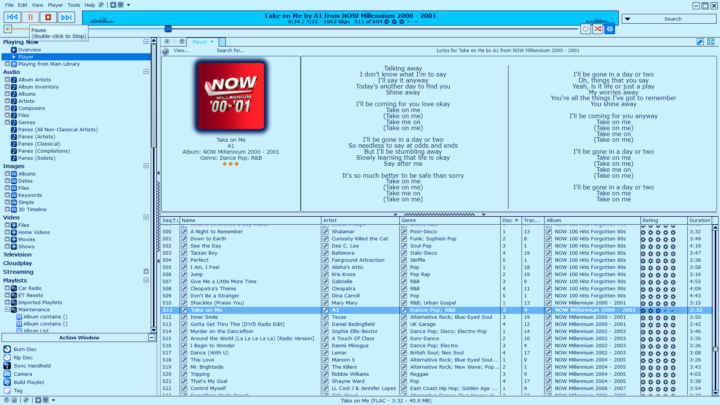Toggle checkbox beside 3D Timeline

(x=7, y=209)
